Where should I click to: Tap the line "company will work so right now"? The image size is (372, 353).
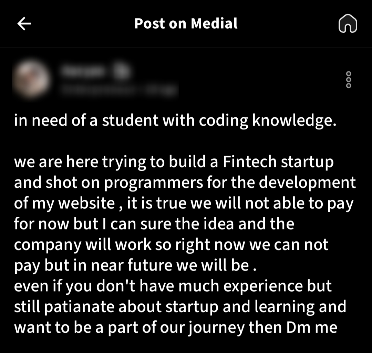coord(171,245)
